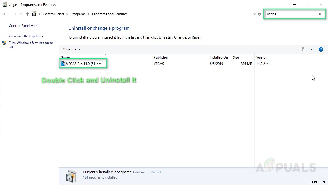Image resolution: width=328 pixels, height=185 pixels.
Task: Select Control Panel in breadcrumb
Action: [53, 14]
